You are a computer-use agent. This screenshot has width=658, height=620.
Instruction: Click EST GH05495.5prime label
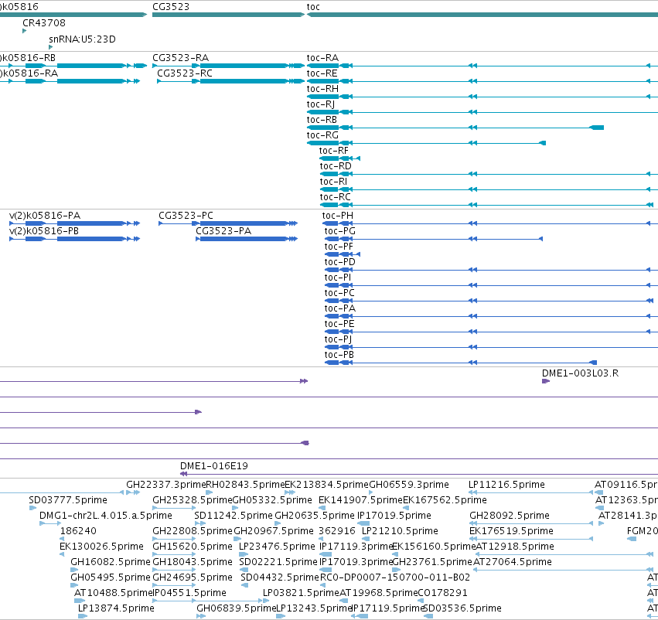[x=111, y=577]
